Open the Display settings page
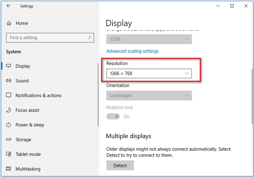The height and width of the screenshot is (177, 254). (23, 66)
